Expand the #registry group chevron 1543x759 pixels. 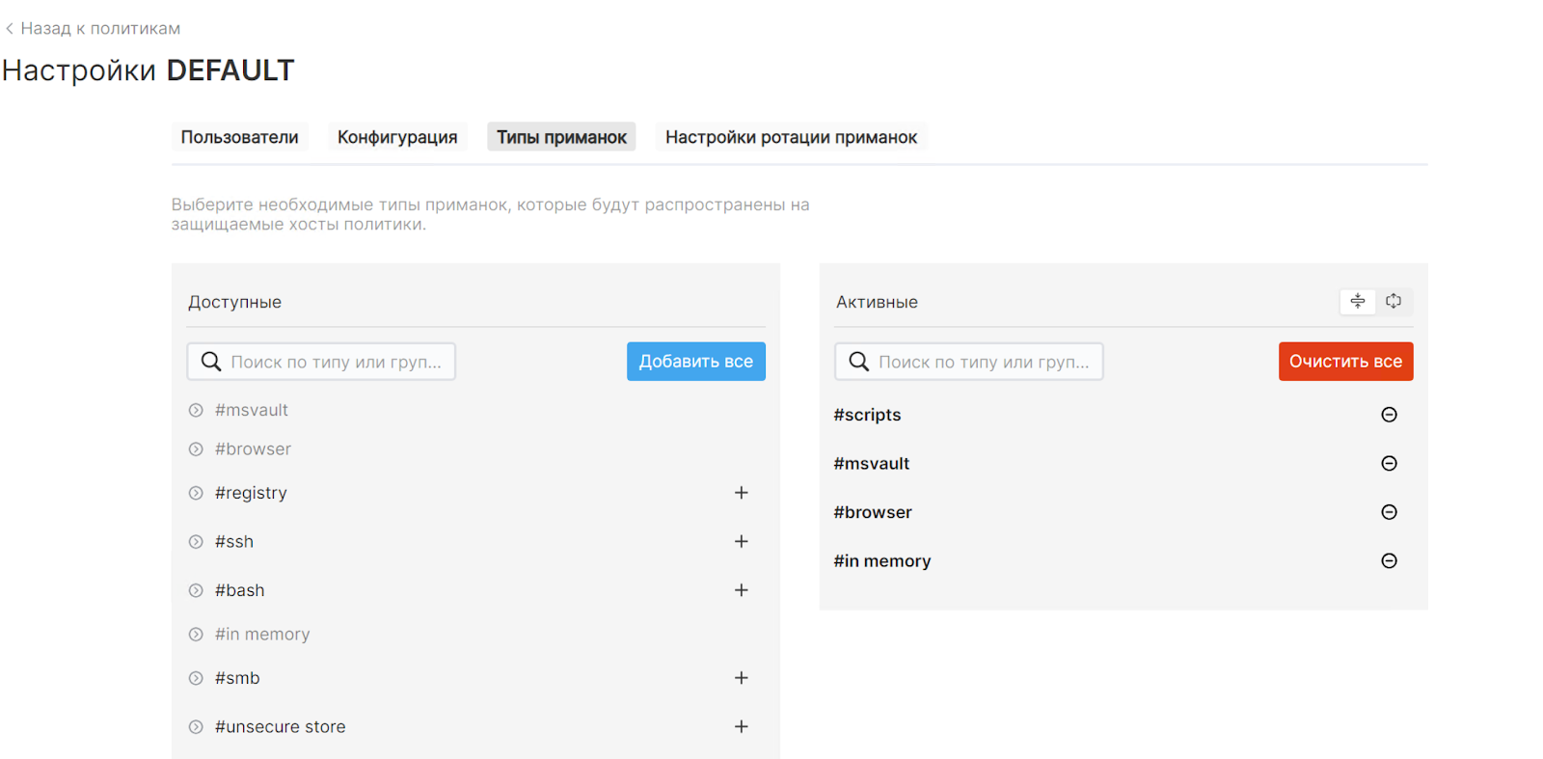click(196, 493)
